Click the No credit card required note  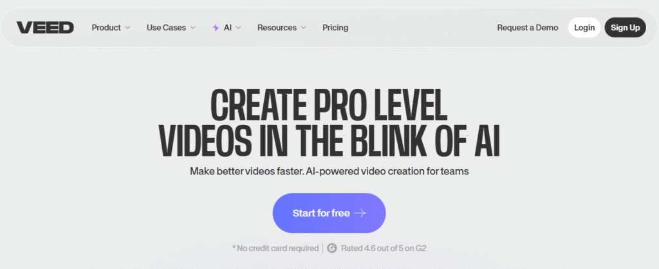[275, 248]
